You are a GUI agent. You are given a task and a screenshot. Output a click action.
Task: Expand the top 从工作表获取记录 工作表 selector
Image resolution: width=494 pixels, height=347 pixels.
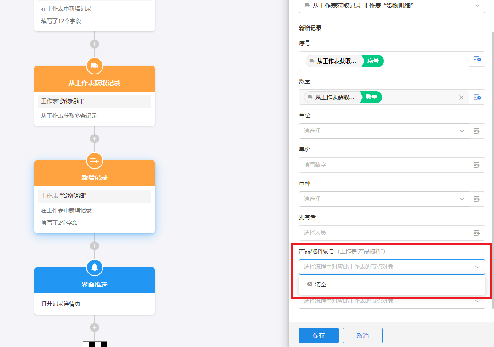392,6
